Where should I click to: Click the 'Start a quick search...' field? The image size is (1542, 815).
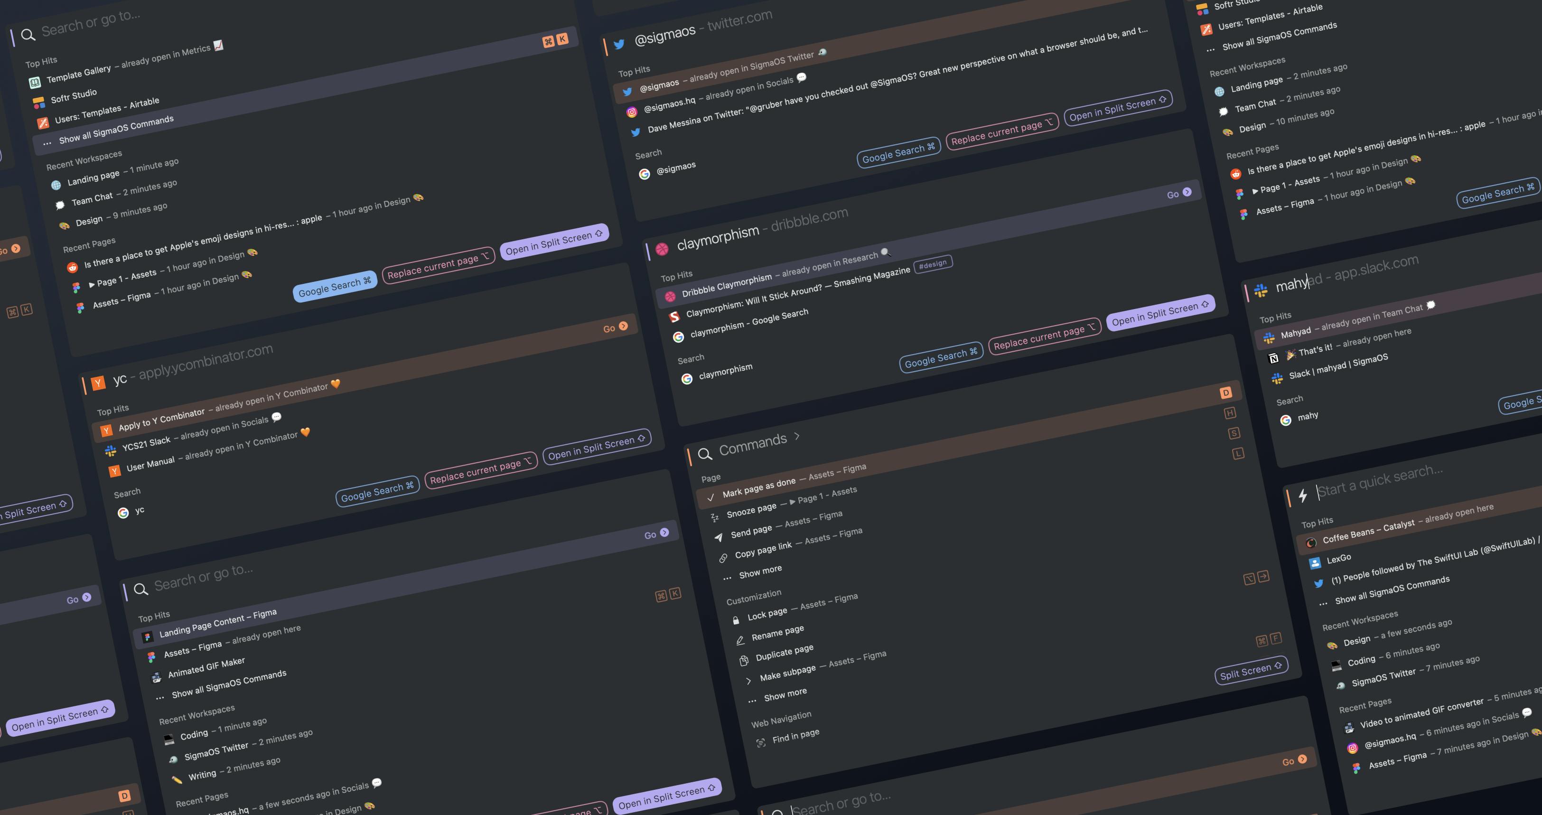coord(1380,481)
